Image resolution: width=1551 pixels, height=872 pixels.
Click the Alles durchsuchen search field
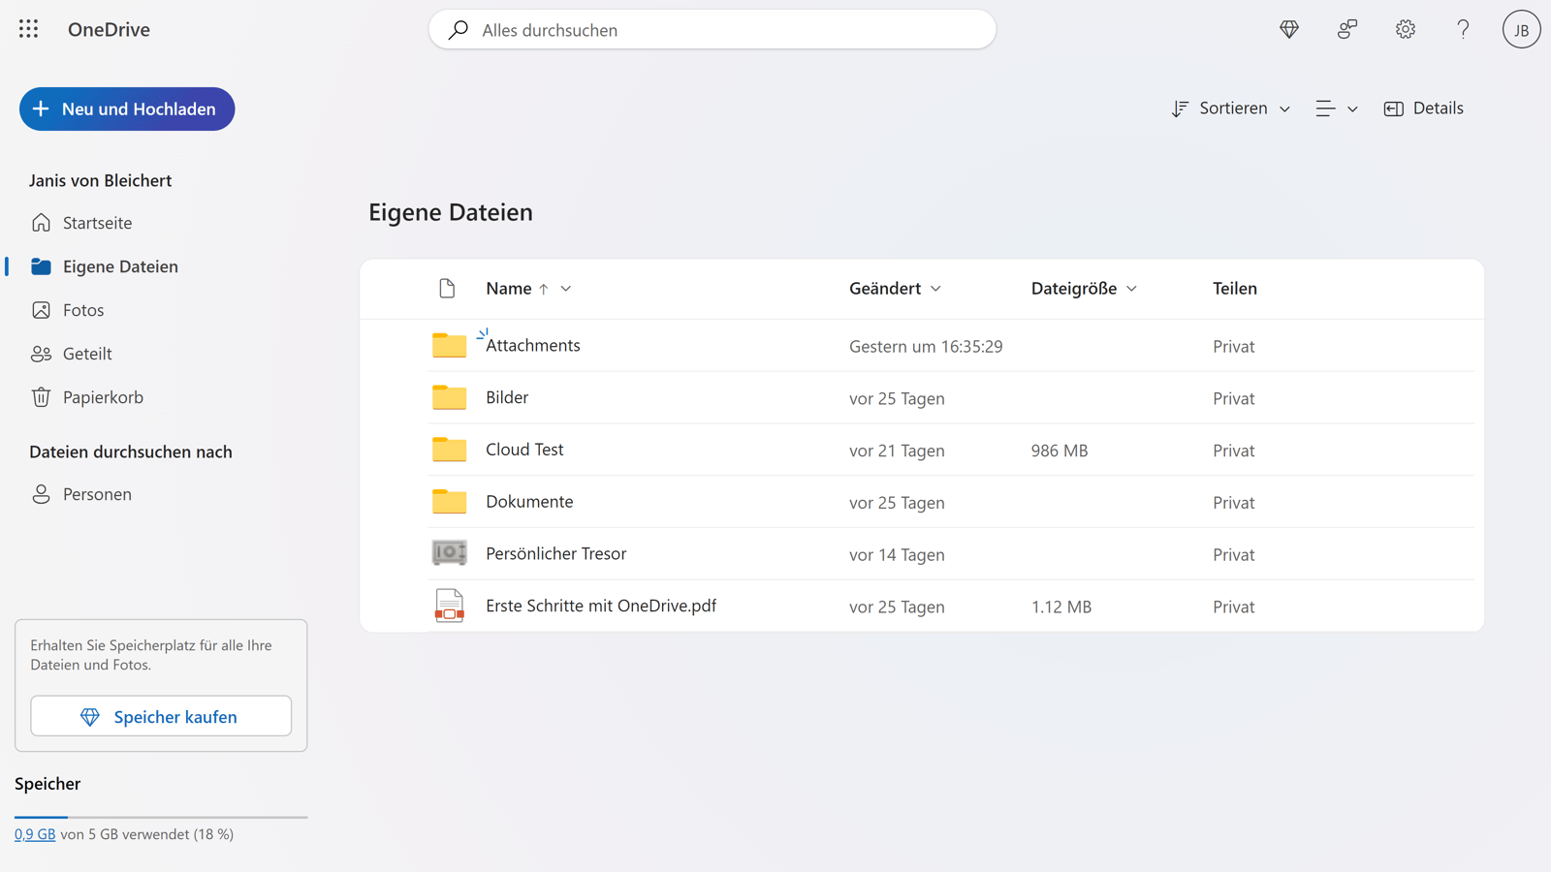point(712,30)
